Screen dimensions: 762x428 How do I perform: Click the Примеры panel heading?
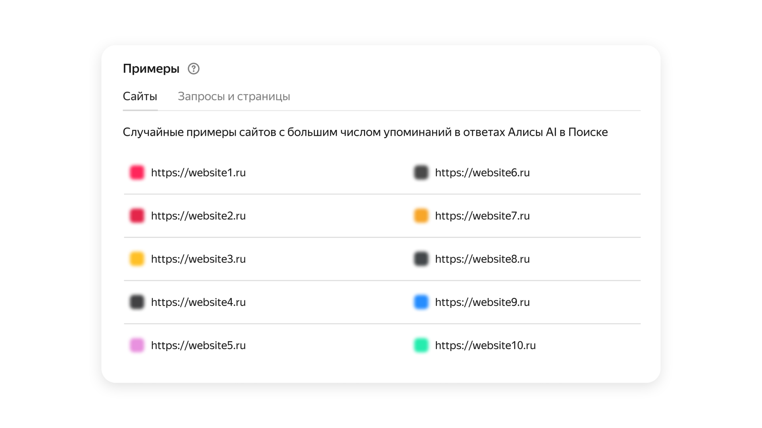[x=151, y=68]
